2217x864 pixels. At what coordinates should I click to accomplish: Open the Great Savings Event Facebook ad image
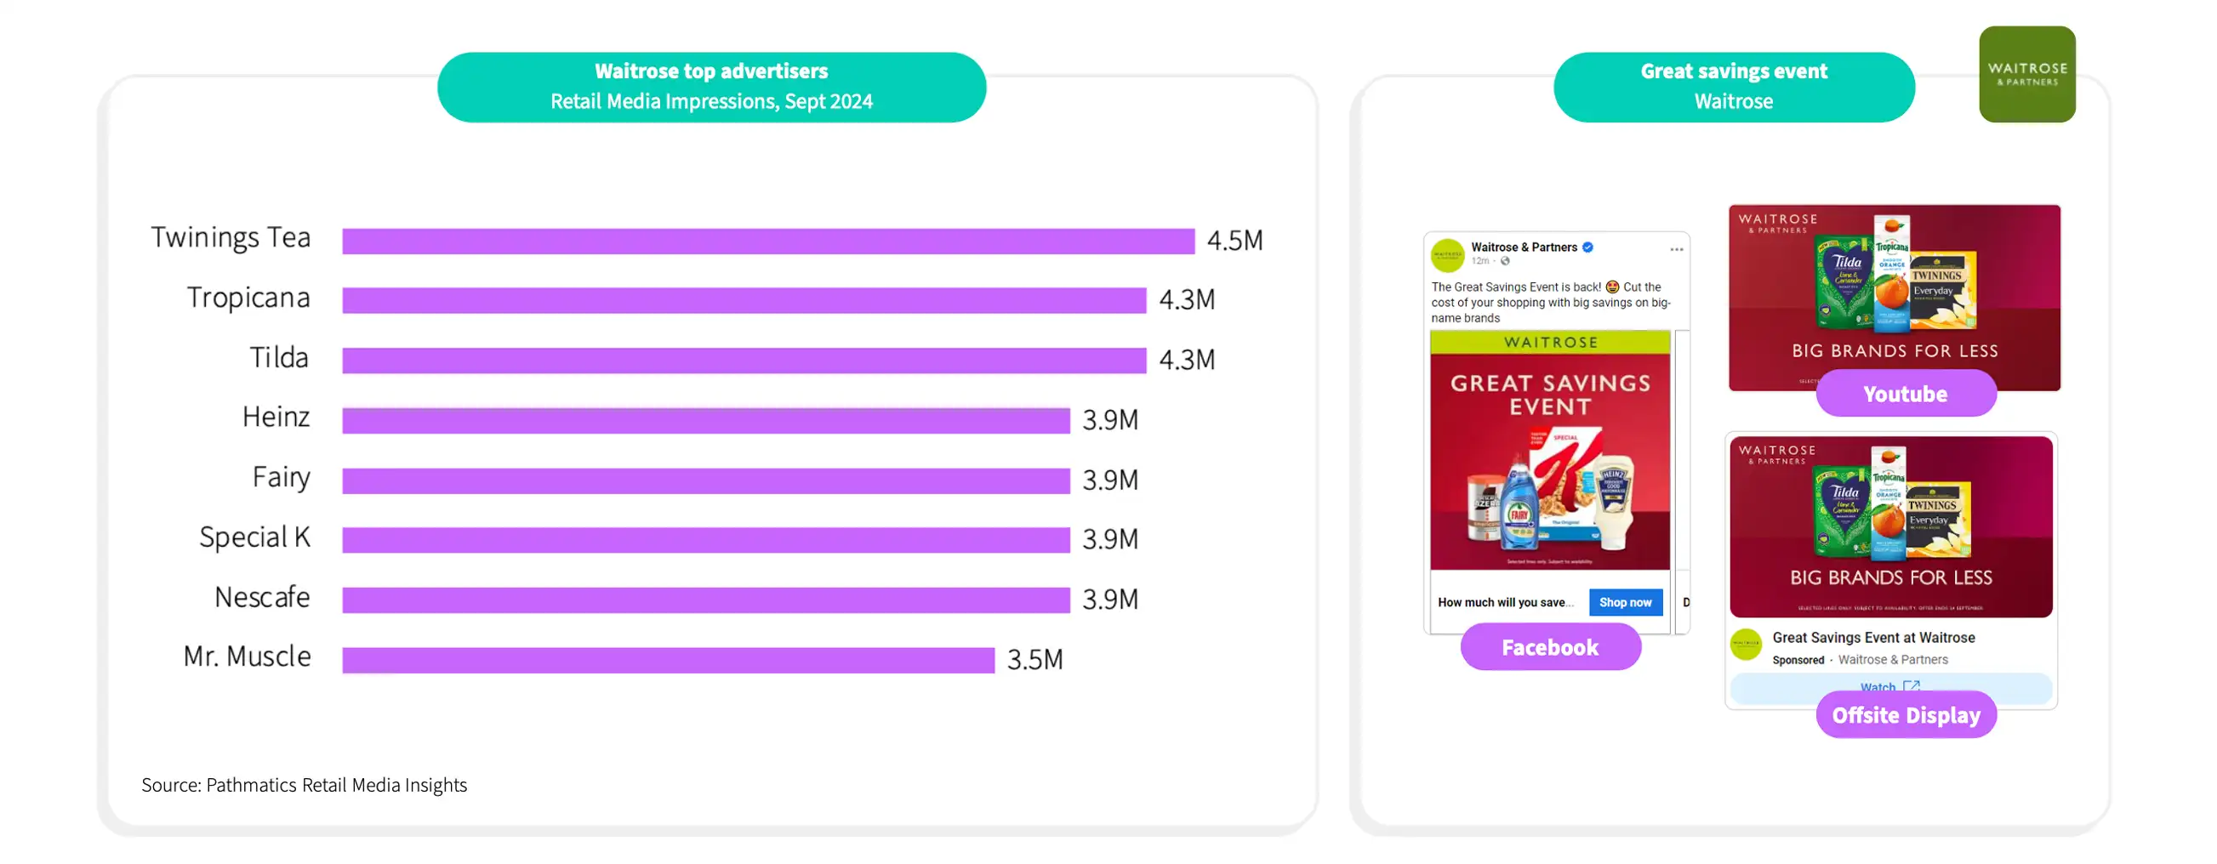(1550, 450)
